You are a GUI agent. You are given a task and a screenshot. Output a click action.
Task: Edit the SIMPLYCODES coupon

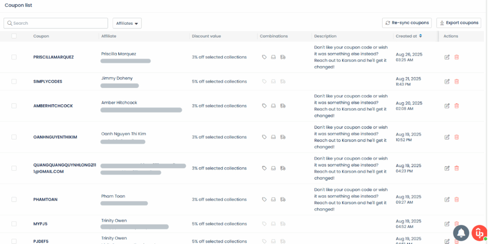[x=447, y=81]
